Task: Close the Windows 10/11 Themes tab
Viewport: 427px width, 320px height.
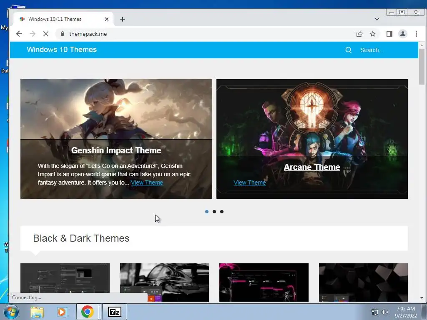Action: tap(107, 19)
